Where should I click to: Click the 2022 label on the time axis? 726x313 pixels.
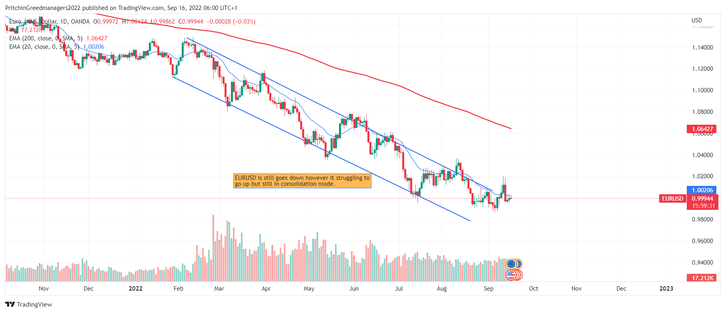tap(136, 289)
